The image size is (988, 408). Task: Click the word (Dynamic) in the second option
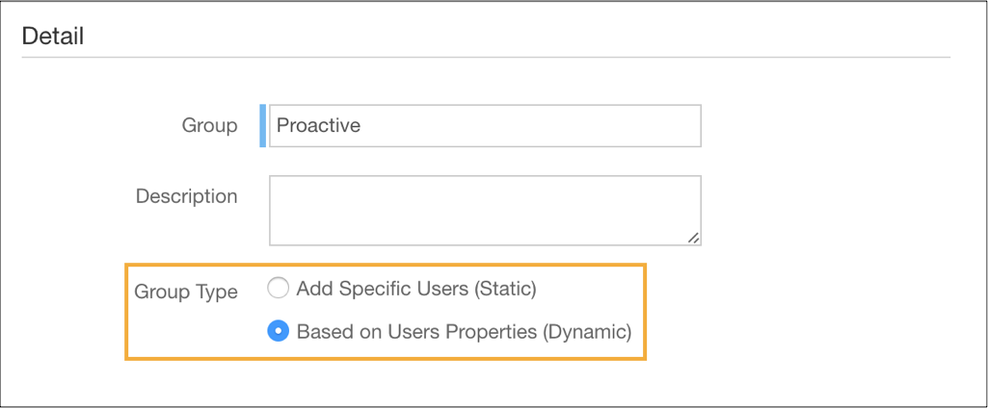pyautogui.click(x=587, y=332)
